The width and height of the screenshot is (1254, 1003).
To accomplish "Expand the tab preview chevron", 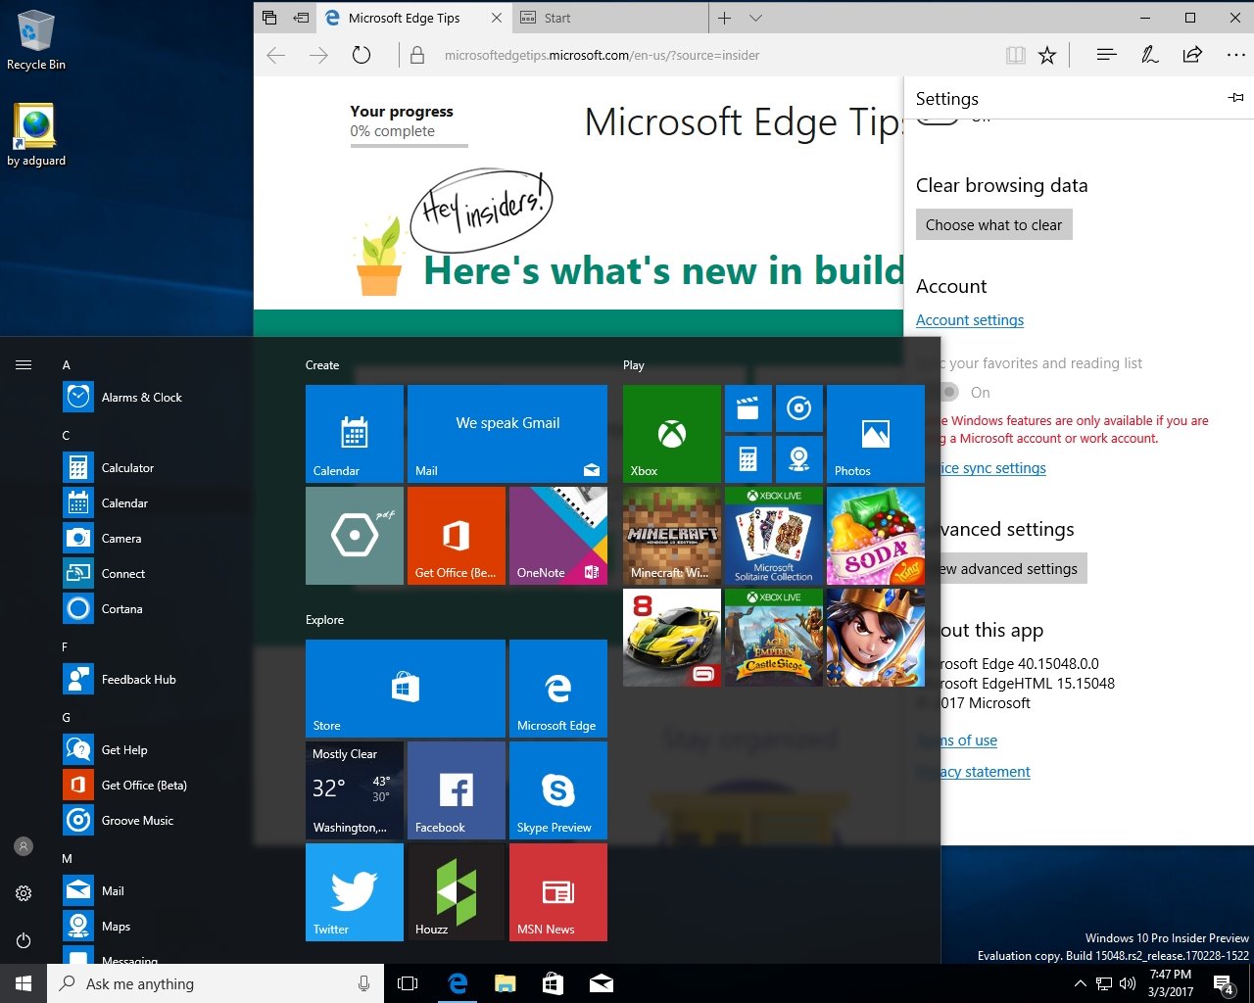I will tap(755, 18).
